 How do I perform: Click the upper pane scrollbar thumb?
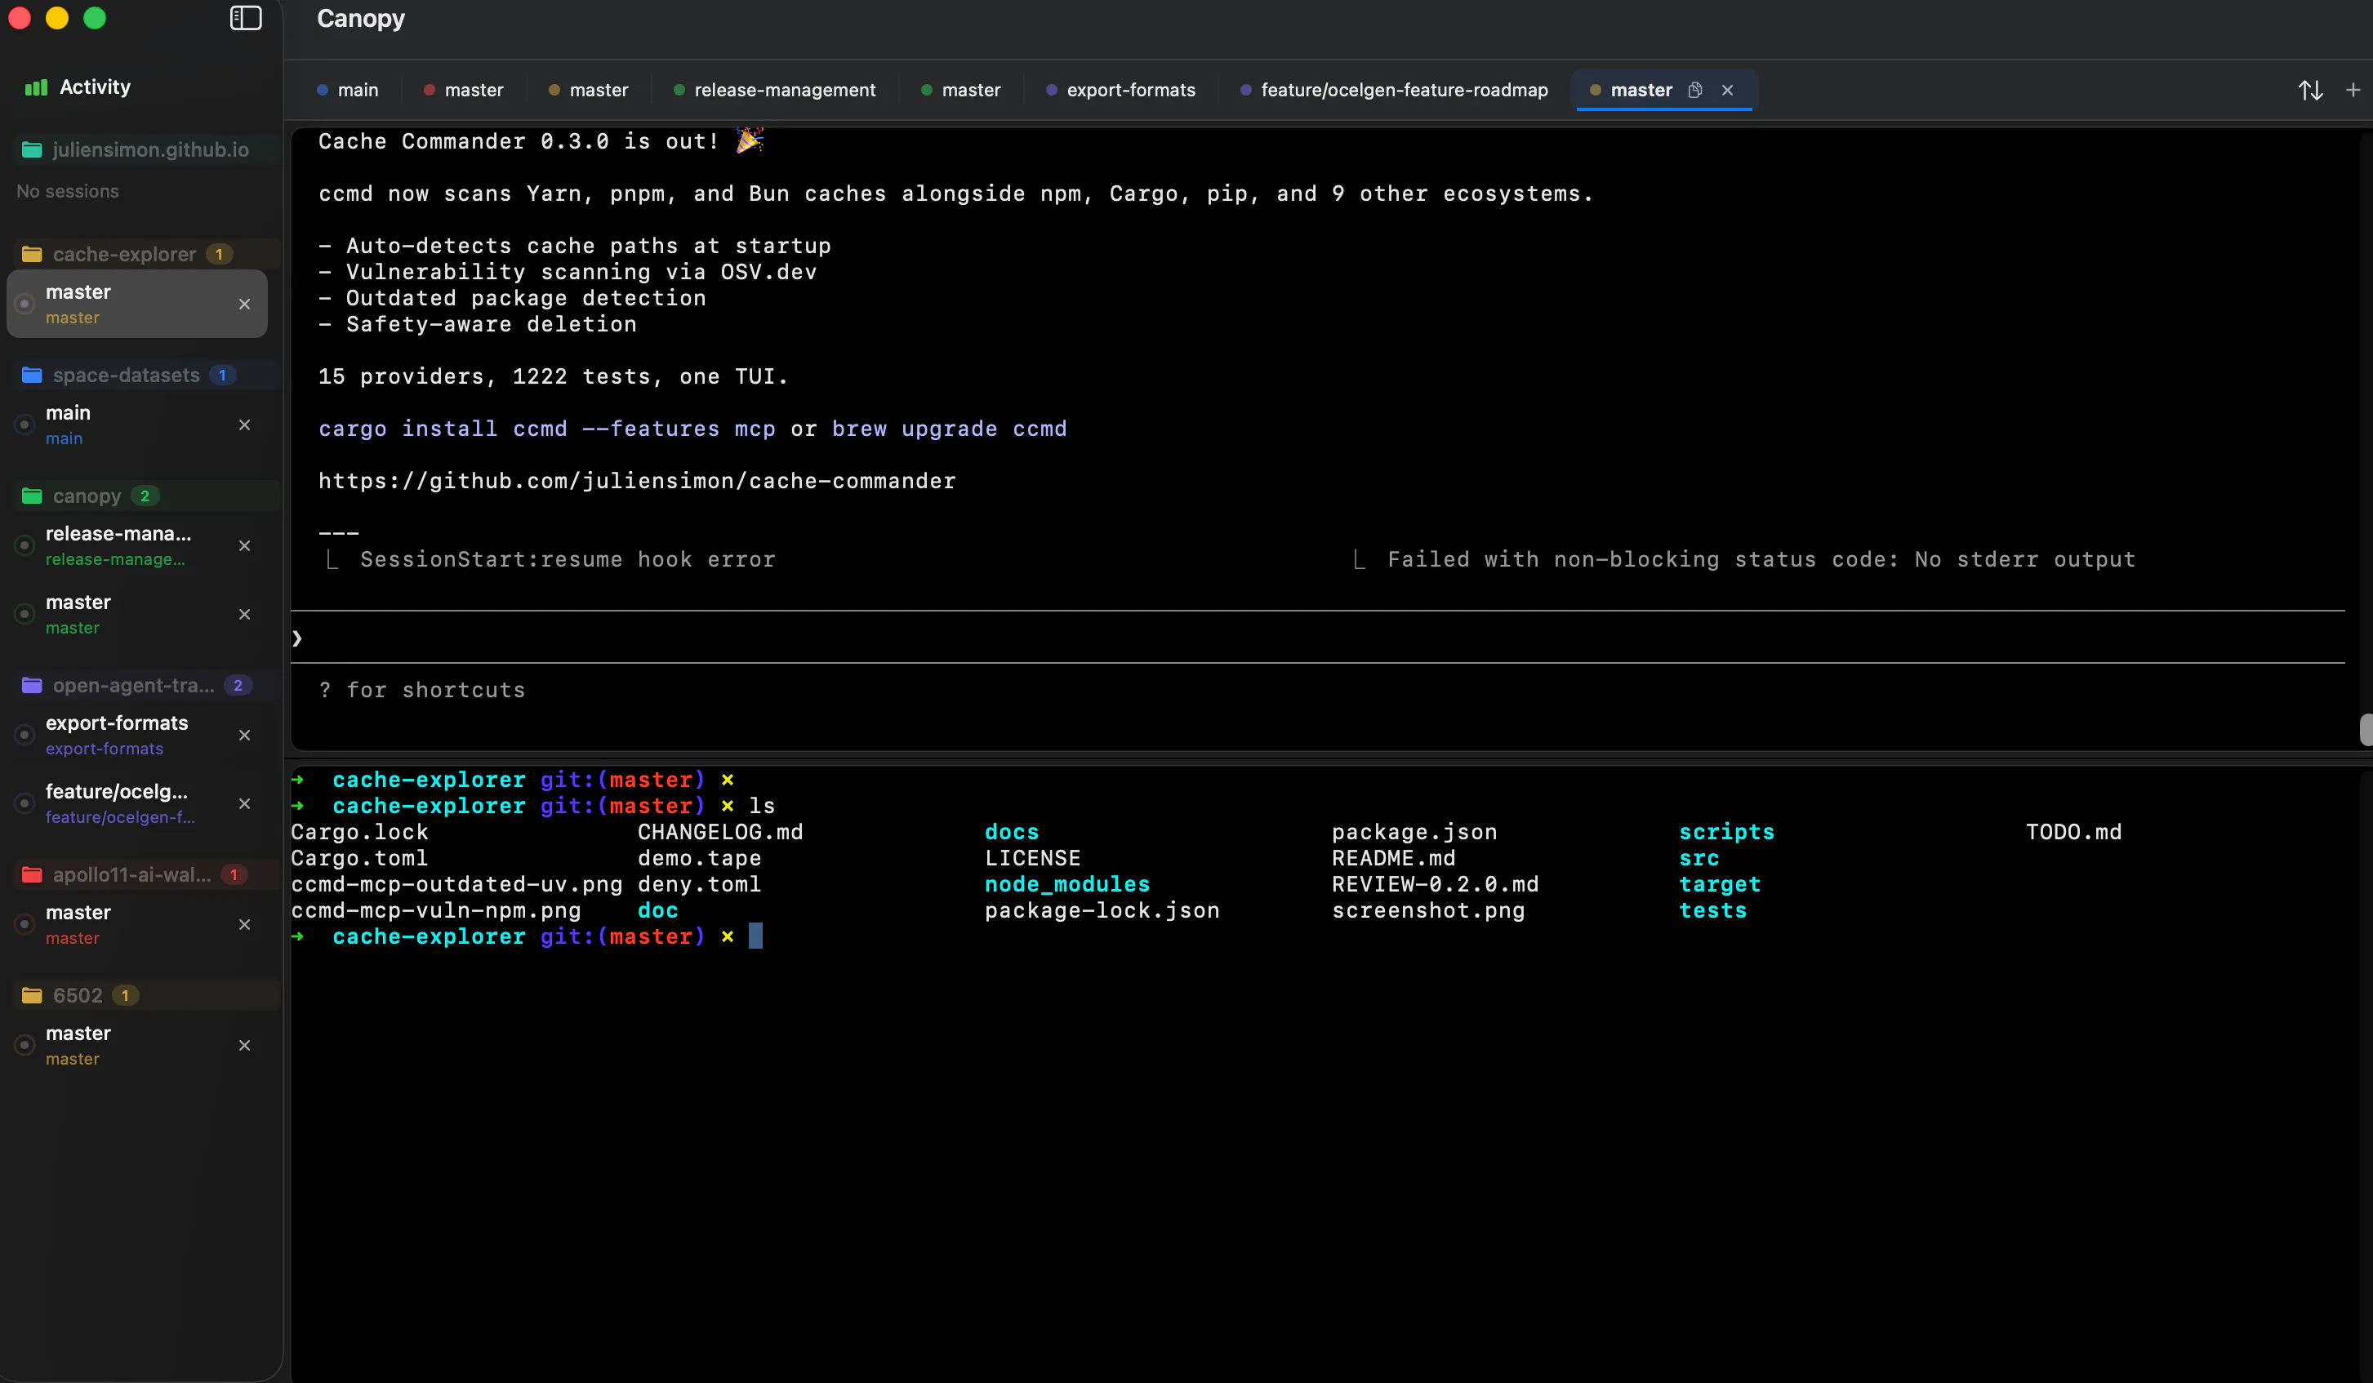pyautogui.click(x=2366, y=730)
